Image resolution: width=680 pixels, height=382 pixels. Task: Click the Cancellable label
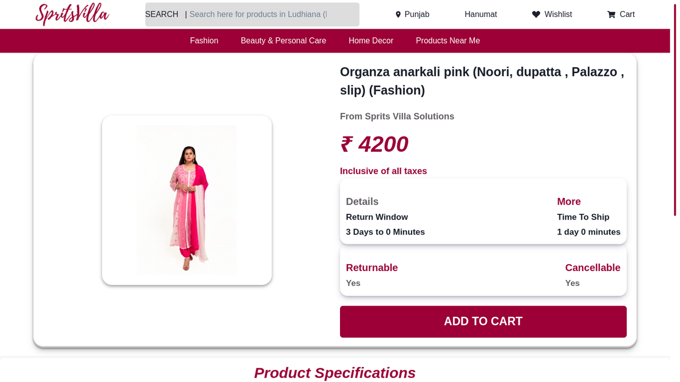tap(592, 267)
